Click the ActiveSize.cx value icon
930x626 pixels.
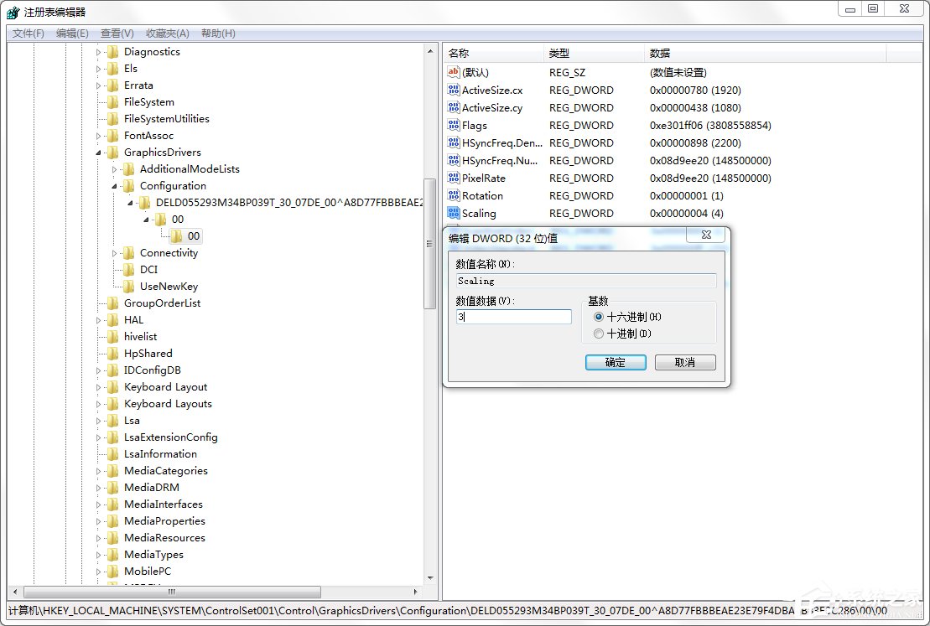click(x=454, y=90)
